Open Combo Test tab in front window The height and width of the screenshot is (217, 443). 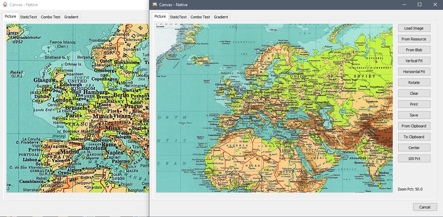200,17
